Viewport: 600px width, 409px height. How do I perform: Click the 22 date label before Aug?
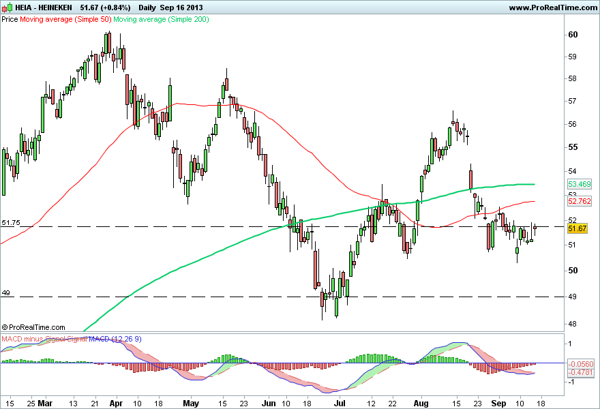[393, 404]
